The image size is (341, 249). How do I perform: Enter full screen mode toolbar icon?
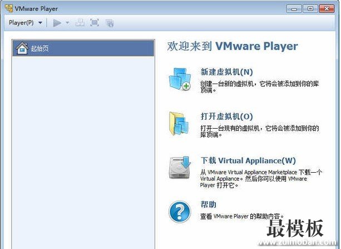tap(95, 23)
